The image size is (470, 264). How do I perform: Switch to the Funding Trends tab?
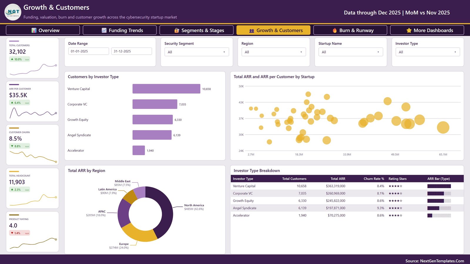coord(120,30)
